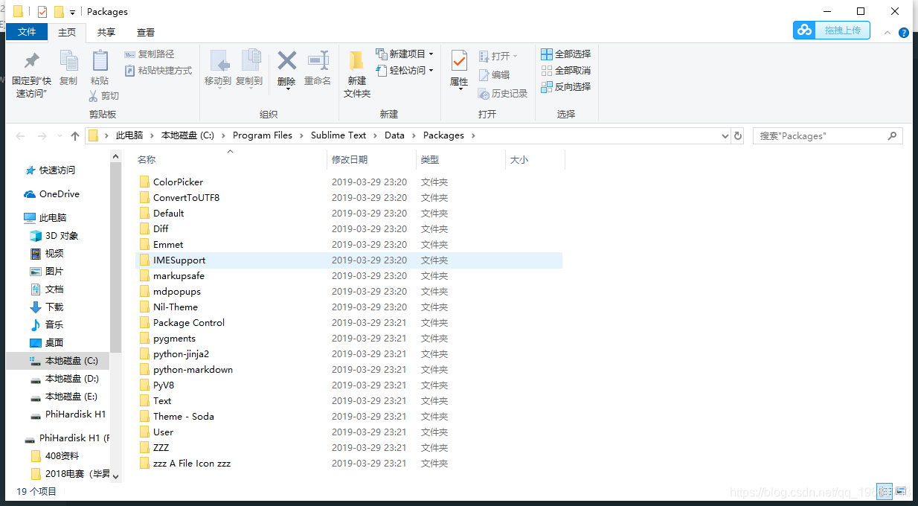Click the sidebar scrollbar down arrow
Viewport: 918px width, 506px height.
pyautogui.click(x=115, y=476)
